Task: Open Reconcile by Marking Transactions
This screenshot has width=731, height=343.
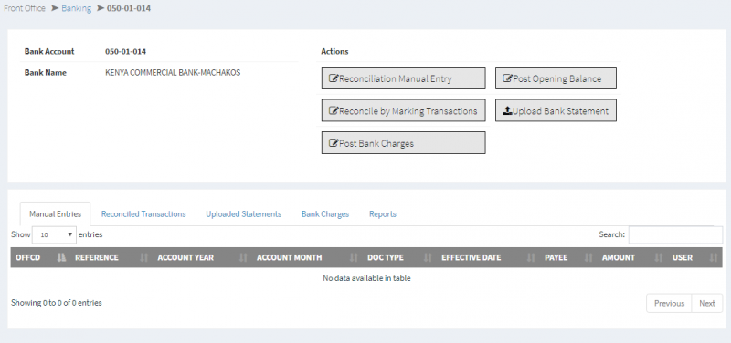Action: tap(403, 110)
